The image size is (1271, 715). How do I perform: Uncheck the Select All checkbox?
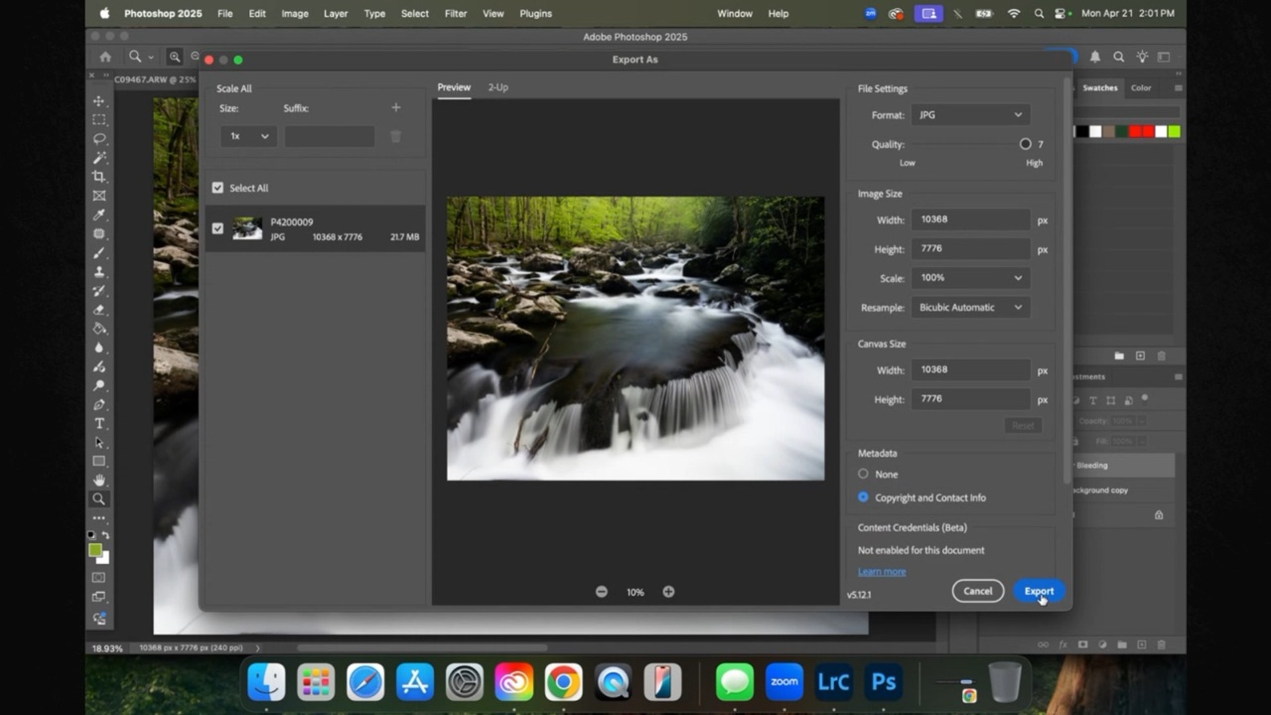218,187
